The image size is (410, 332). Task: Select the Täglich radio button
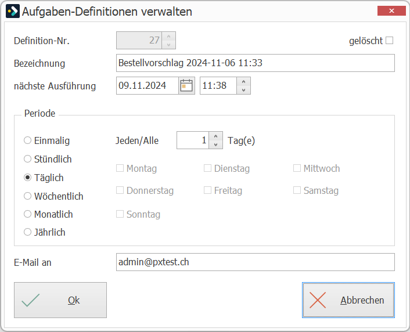(27, 178)
